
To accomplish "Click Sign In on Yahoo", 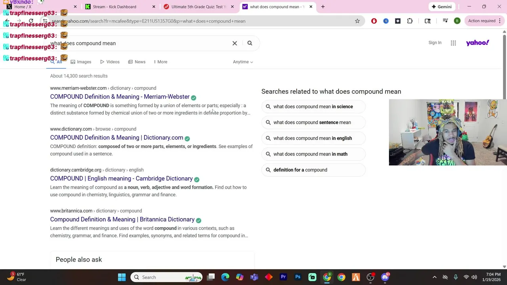I will tap(435, 43).
